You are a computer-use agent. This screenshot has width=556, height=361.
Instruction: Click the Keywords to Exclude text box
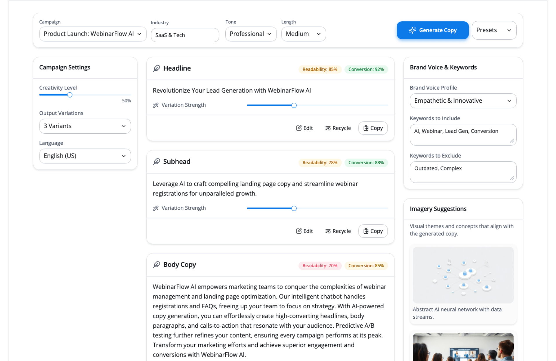(463, 172)
